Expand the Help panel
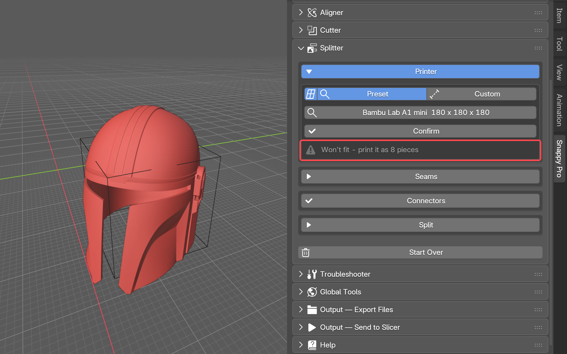567x354 pixels. 301,345
